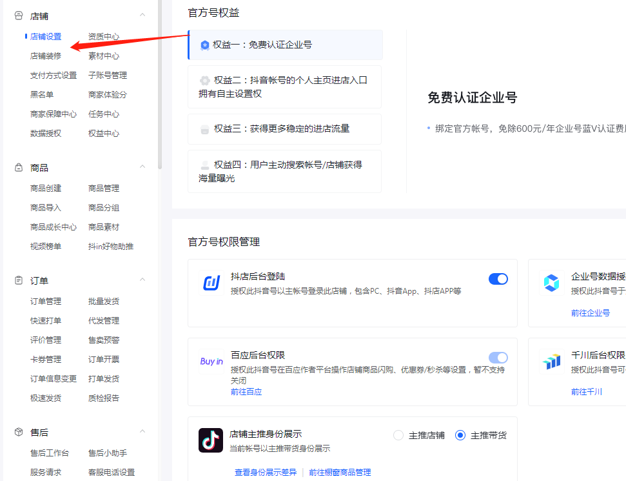
Task: Open 支付方式设置
Action: click(x=53, y=75)
